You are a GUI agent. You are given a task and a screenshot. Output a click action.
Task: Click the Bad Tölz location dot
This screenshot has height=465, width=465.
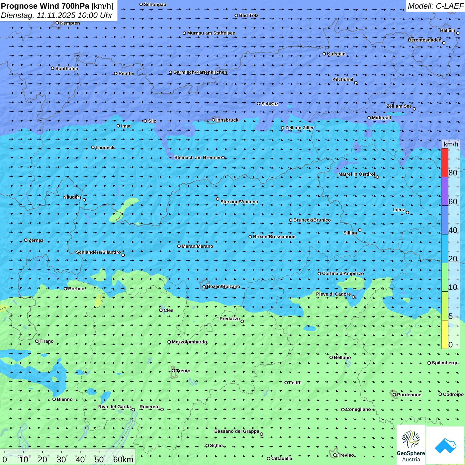coord(236,16)
